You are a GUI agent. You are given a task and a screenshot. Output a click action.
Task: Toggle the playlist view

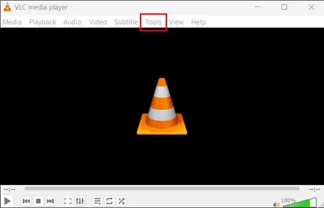pos(97,201)
